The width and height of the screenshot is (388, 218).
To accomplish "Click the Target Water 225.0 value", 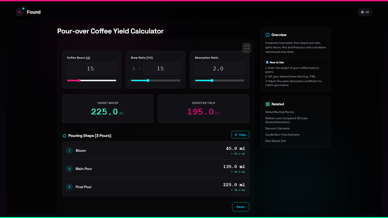I will point(104,112).
